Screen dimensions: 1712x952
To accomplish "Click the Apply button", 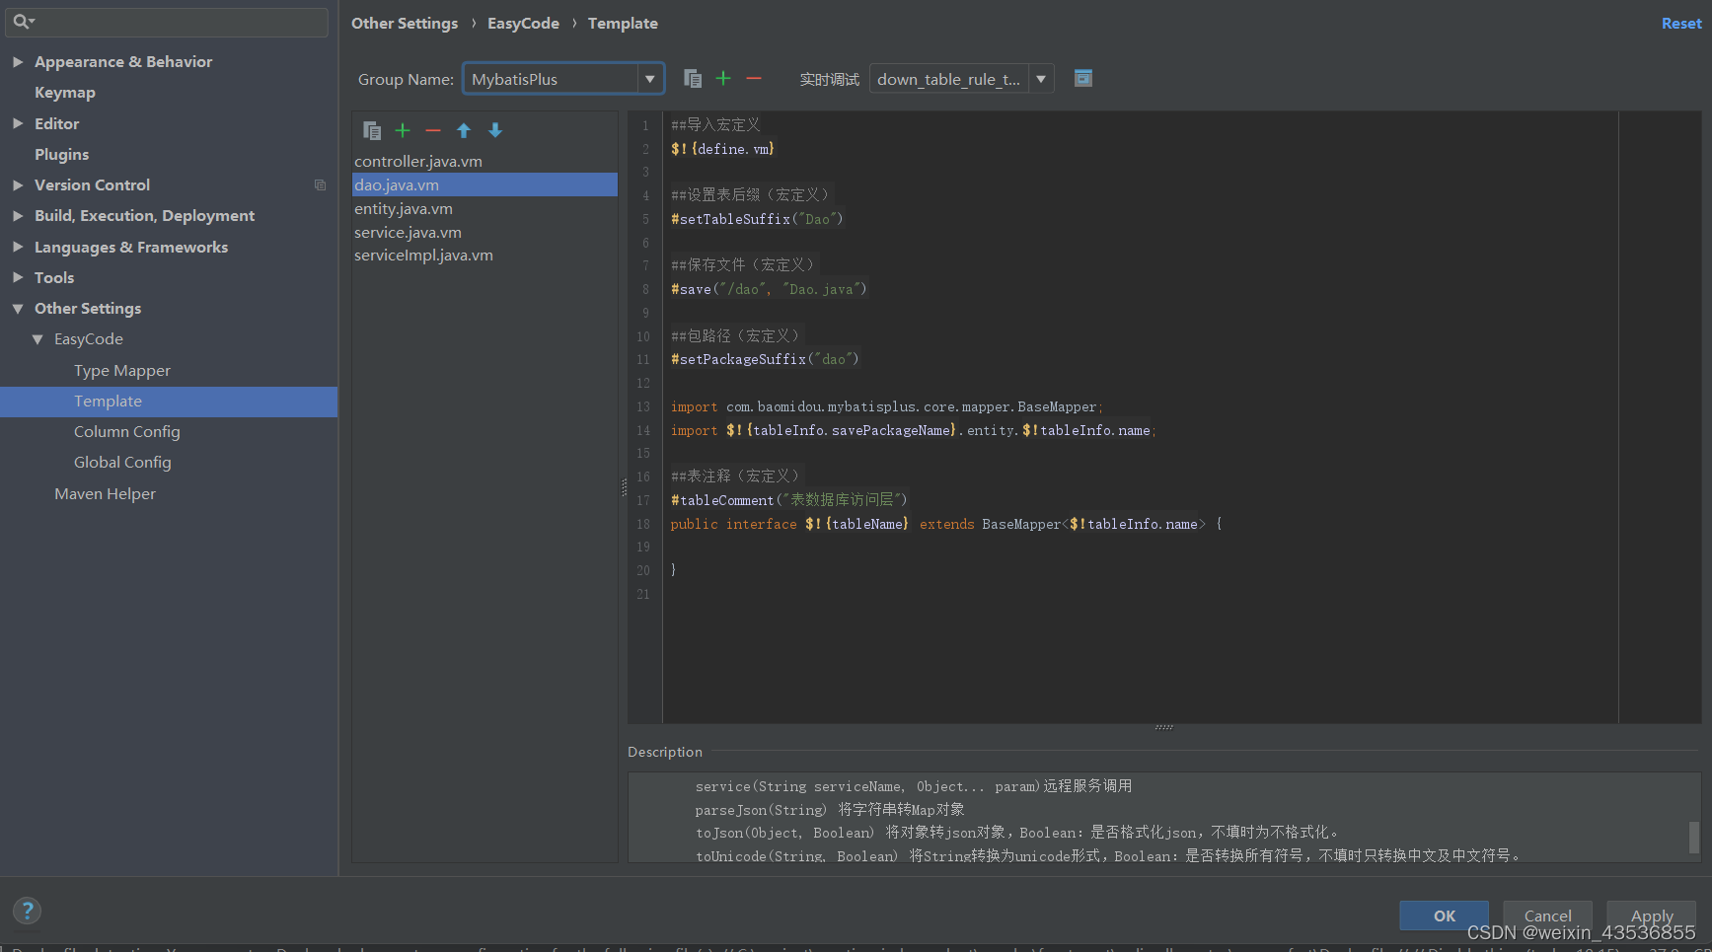I will [1651, 915].
